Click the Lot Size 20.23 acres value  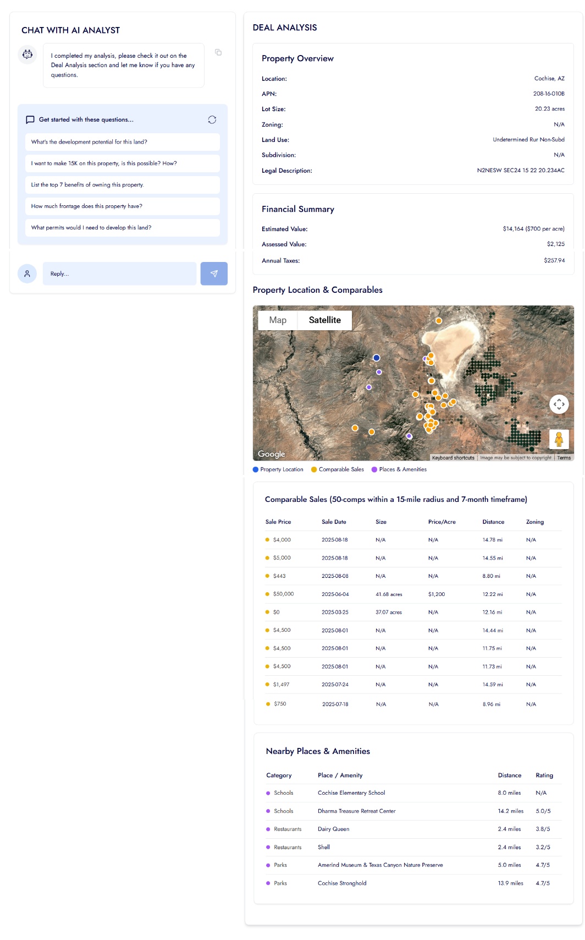[x=550, y=109]
